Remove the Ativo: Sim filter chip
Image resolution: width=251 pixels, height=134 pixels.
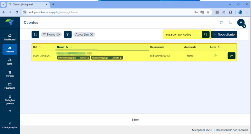coord(92,34)
